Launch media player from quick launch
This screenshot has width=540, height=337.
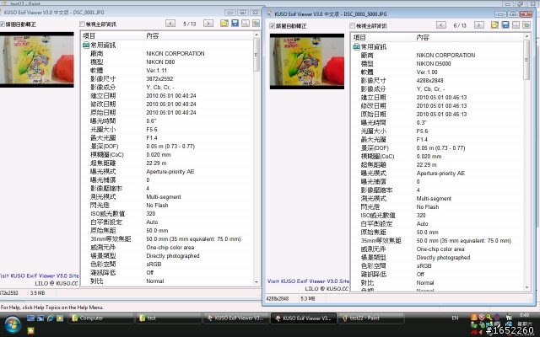[x=60, y=318]
